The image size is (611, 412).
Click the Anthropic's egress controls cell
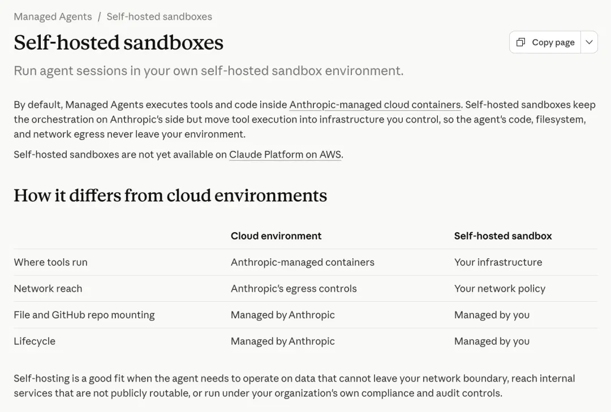294,289
